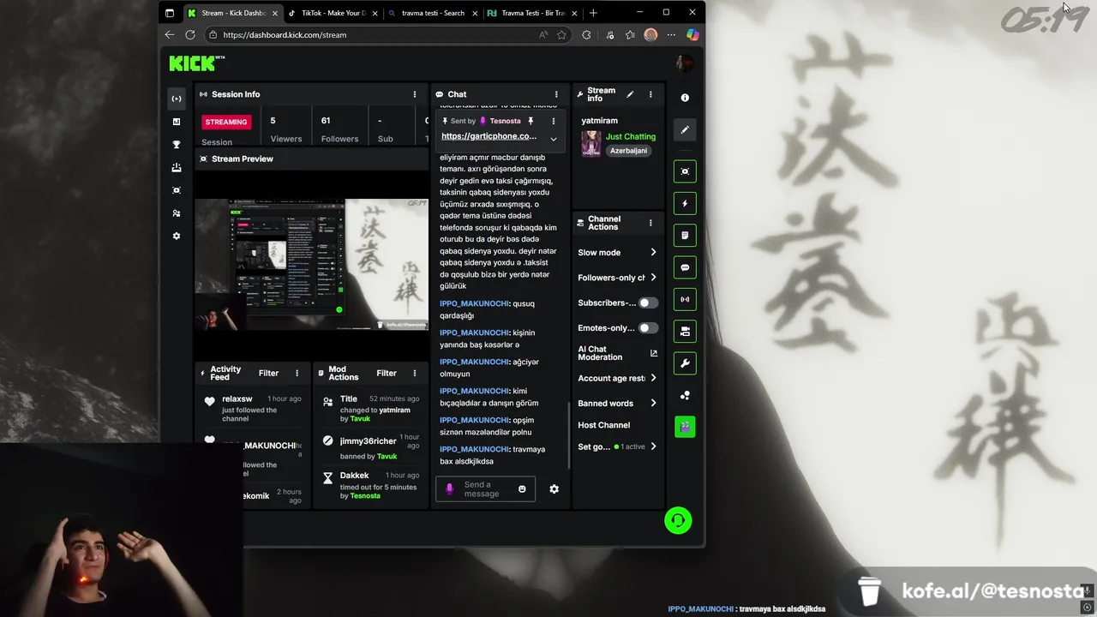
Task: Click the Azerbaijani language tag
Action: click(628, 151)
